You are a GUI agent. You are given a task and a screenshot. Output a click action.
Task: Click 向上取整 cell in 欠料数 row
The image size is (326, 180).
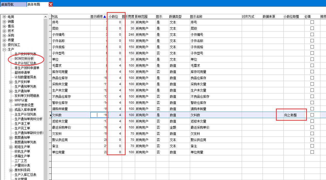click(291, 115)
